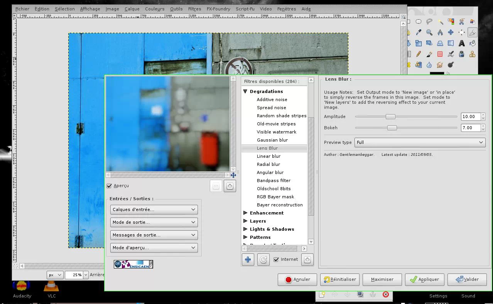
Task: Expand the Enhancement filter category
Action: (245, 213)
